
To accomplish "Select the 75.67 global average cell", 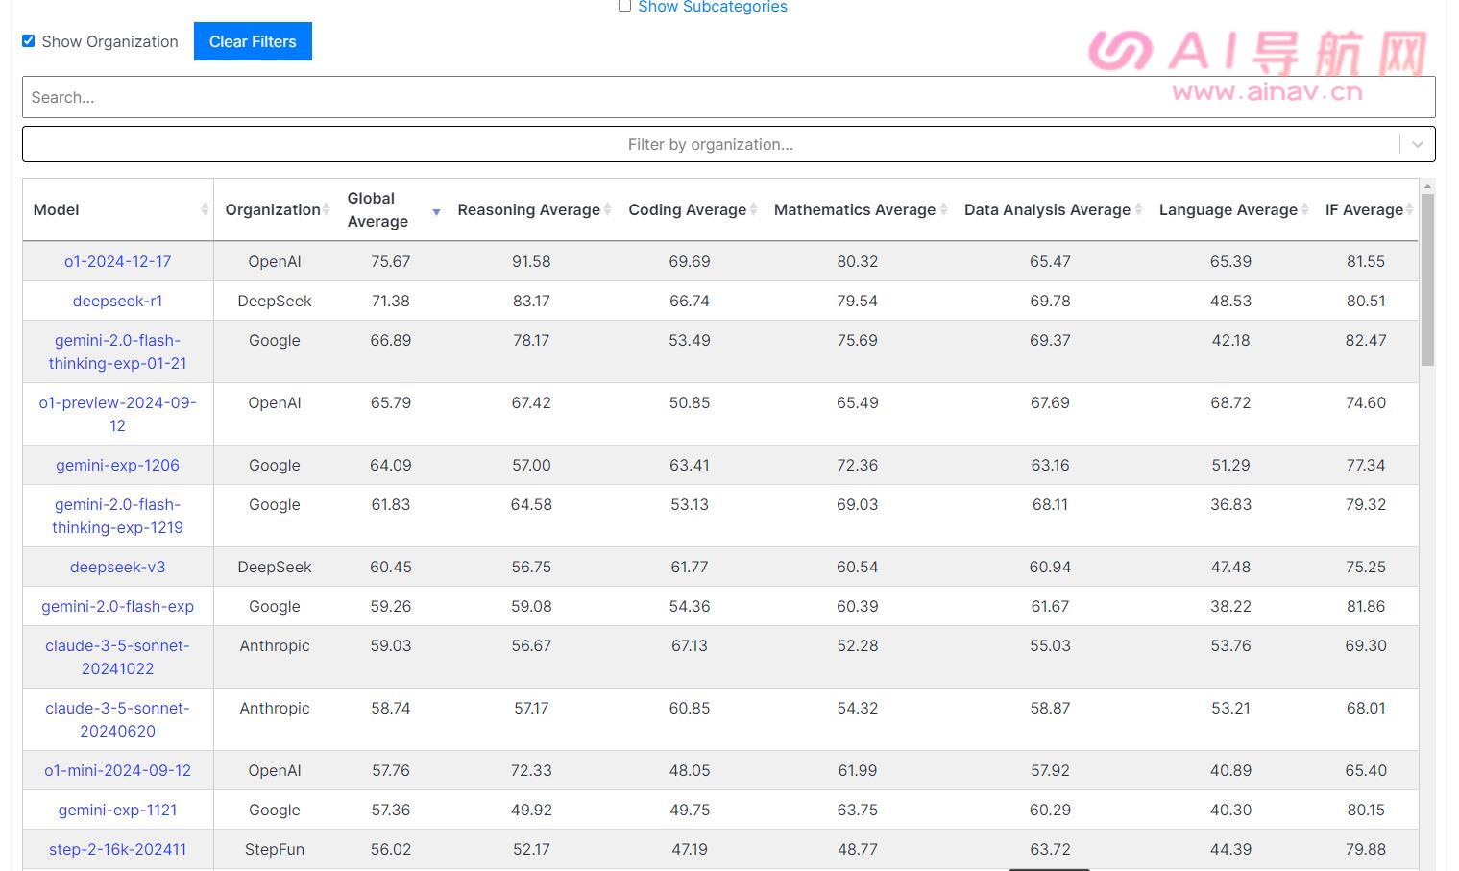I will (x=391, y=261).
